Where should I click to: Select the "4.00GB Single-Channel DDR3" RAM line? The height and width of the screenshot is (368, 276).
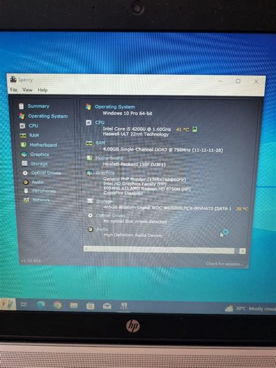point(163,150)
